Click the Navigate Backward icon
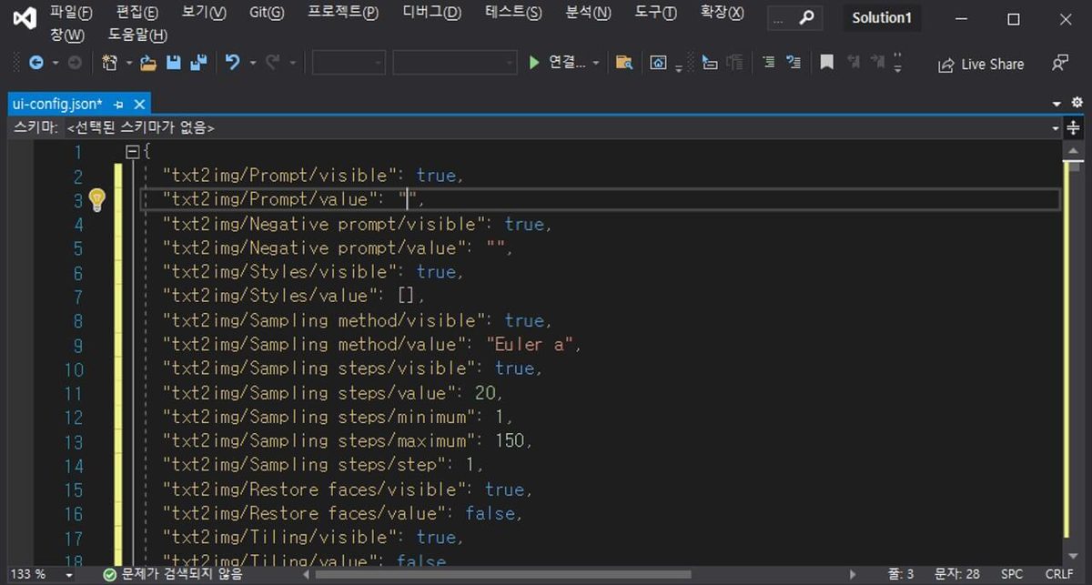Image resolution: width=1092 pixels, height=585 pixels. click(x=36, y=63)
